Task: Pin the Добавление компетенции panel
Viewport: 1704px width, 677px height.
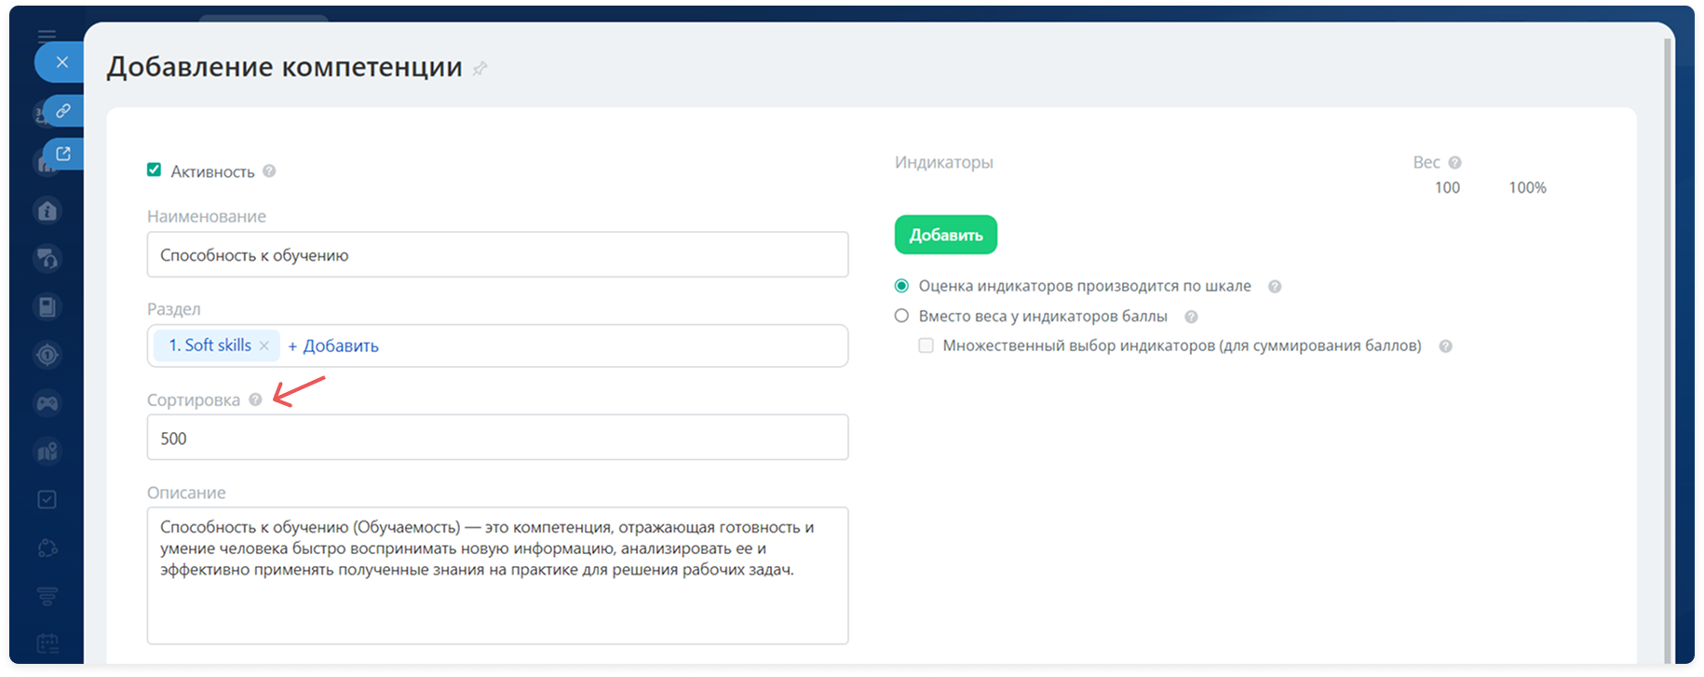Action: [x=480, y=69]
